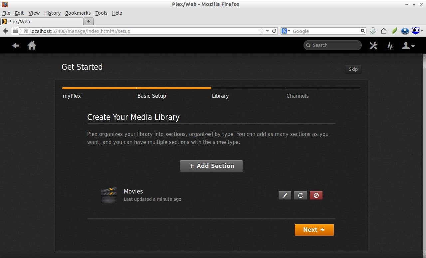
Task: Open the Plex home icon
Action: (x=32, y=45)
